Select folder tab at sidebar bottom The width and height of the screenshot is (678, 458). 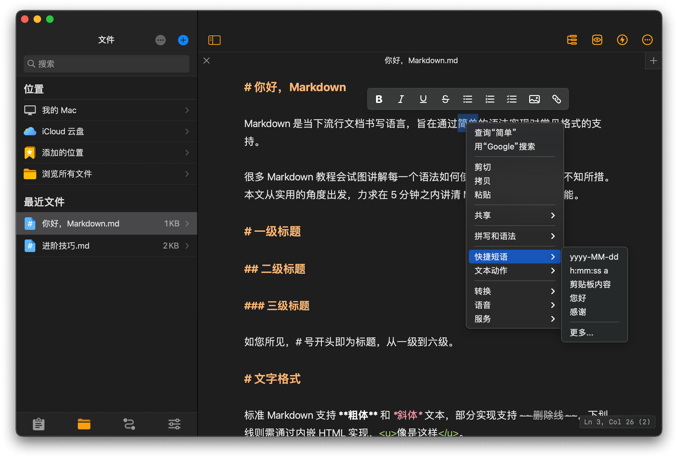pyautogui.click(x=84, y=424)
